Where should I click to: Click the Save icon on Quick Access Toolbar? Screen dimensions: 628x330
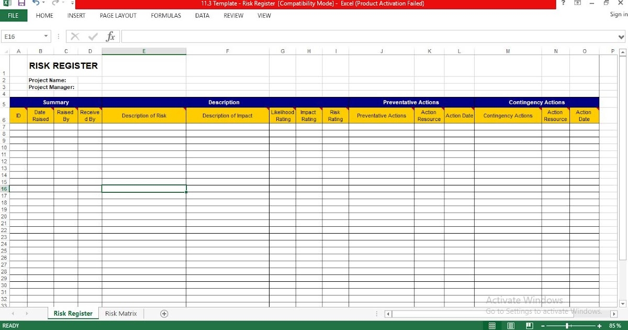pyautogui.click(x=21, y=4)
